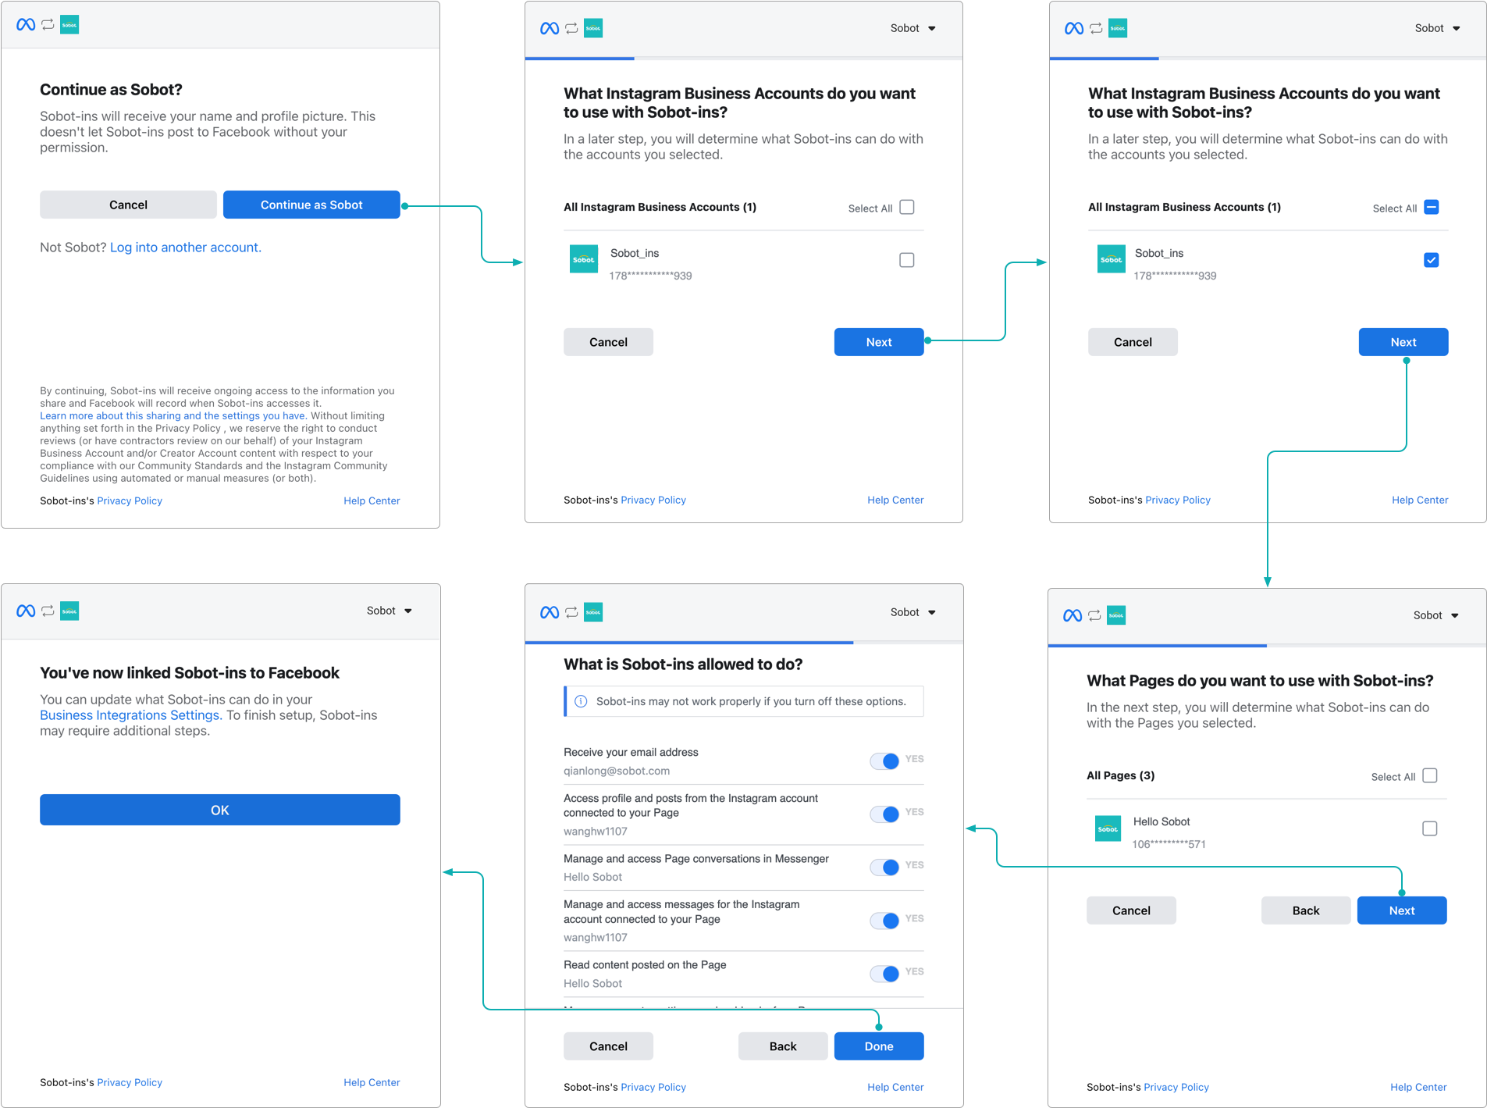
Task: Click Next in Instagram dialog with checked account
Action: click(1403, 342)
